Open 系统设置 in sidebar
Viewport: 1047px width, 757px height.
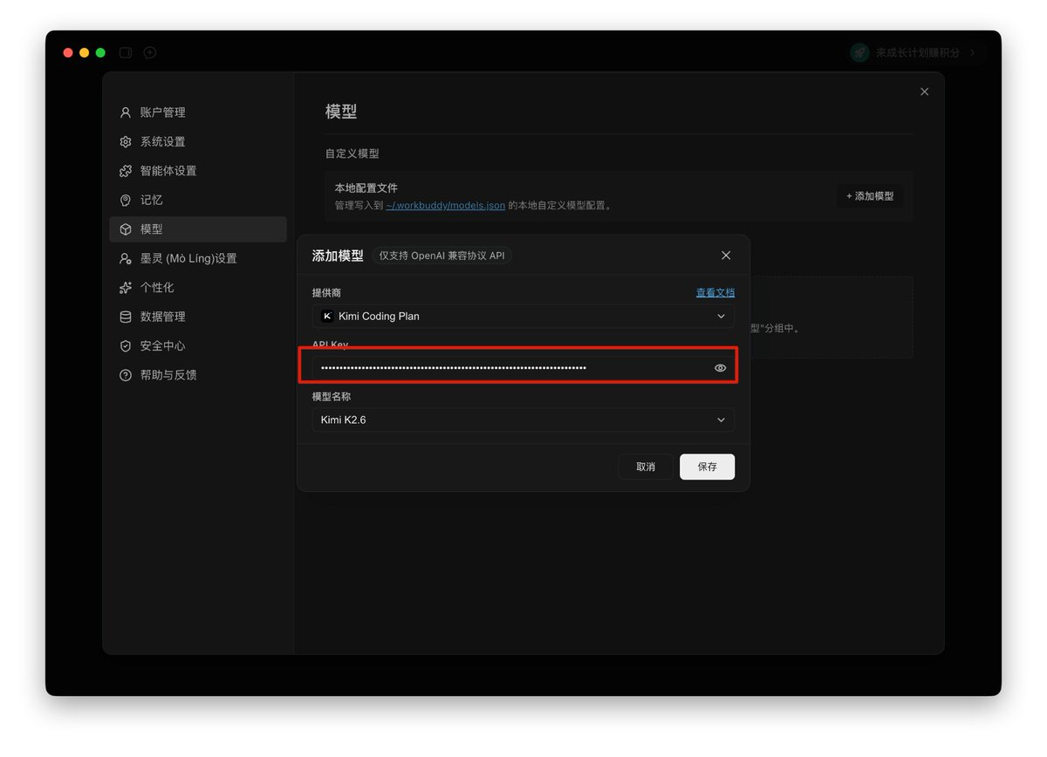(x=198, y=141)
